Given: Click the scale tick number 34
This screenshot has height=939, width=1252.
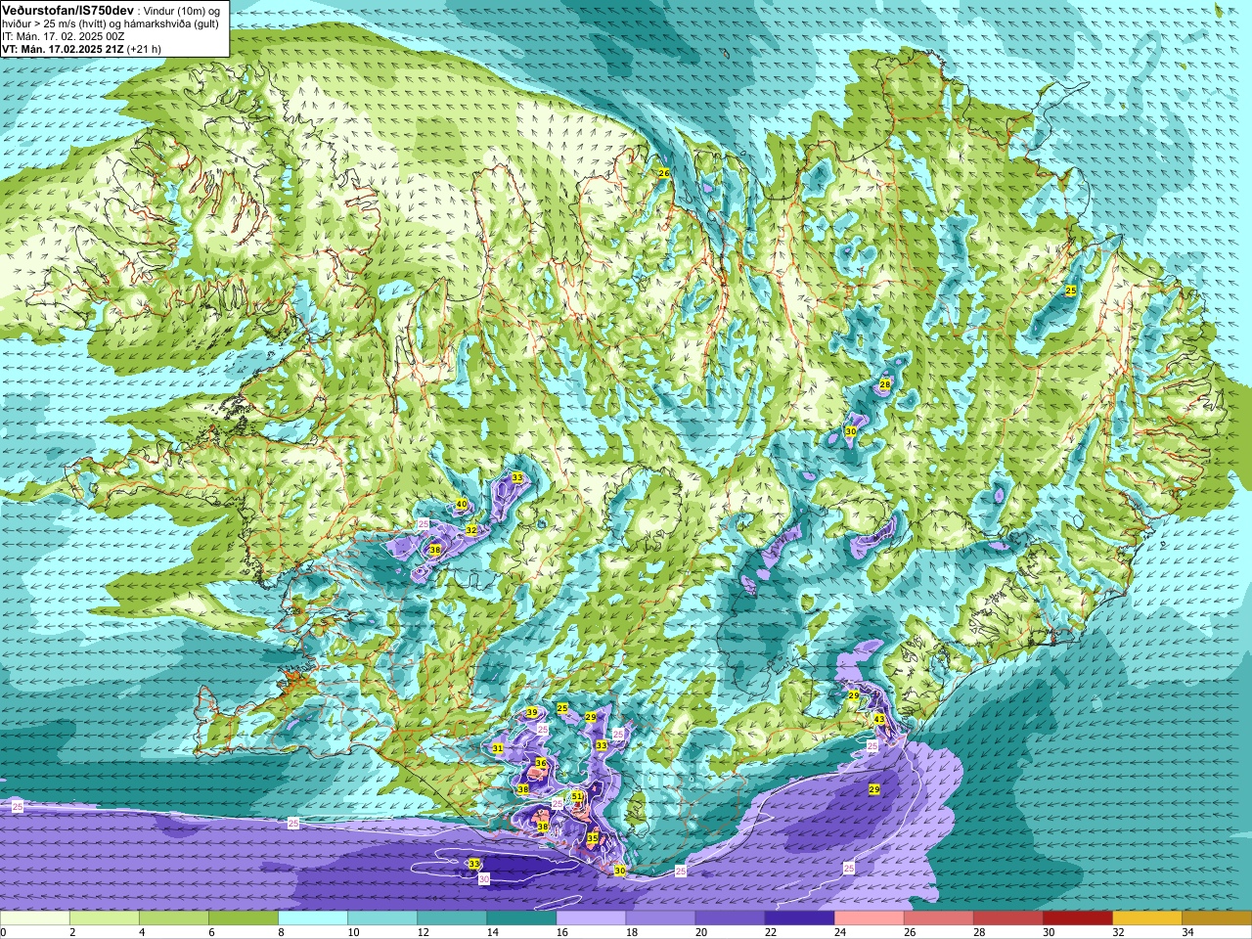Looking at the screenshot, I should click(x=1187, y=932).
